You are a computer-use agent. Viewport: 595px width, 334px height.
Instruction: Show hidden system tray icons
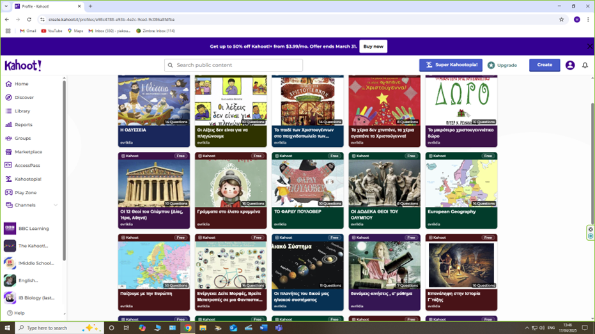coord(527,328)
